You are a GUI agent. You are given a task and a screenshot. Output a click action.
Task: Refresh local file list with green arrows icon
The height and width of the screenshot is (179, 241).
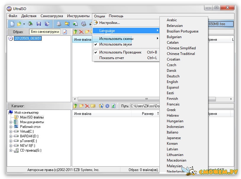114,106
